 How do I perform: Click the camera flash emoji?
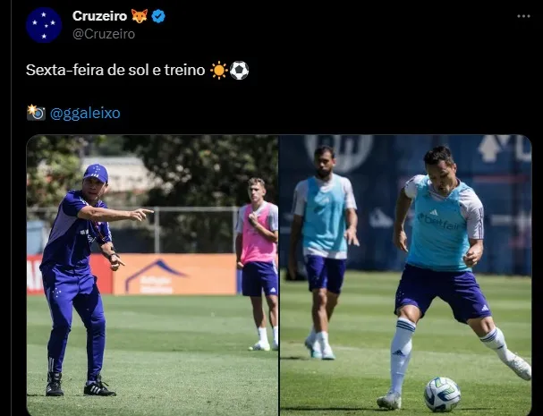point(36,113)
